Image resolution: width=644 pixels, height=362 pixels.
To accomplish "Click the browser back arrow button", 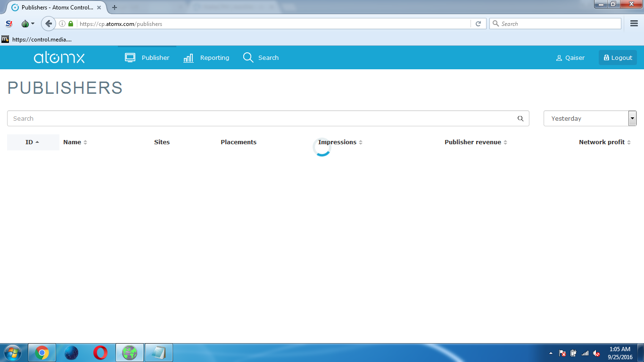I will 48,24.
